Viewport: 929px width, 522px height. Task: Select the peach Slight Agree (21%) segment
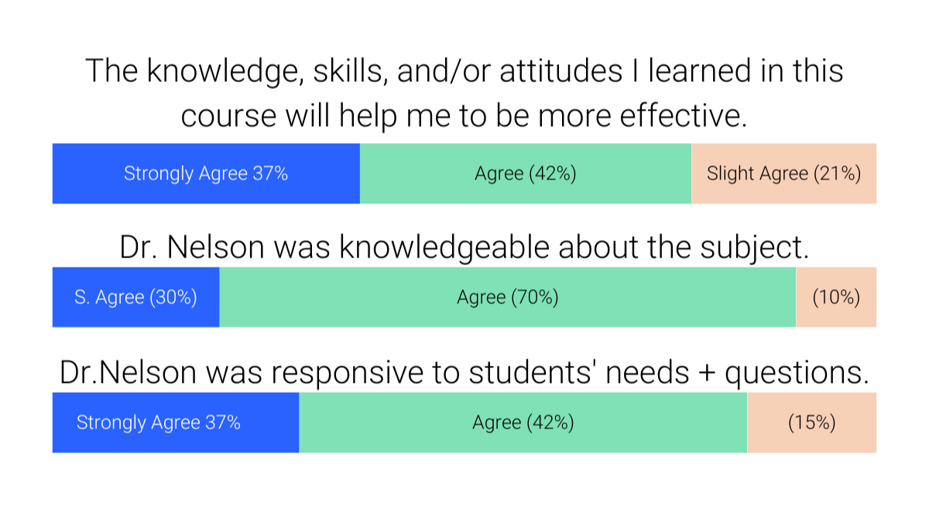(783, 173)
